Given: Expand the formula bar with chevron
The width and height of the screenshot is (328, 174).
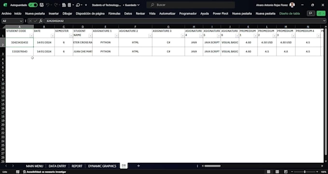Looking at the screenshot, I should coord(324,21).
